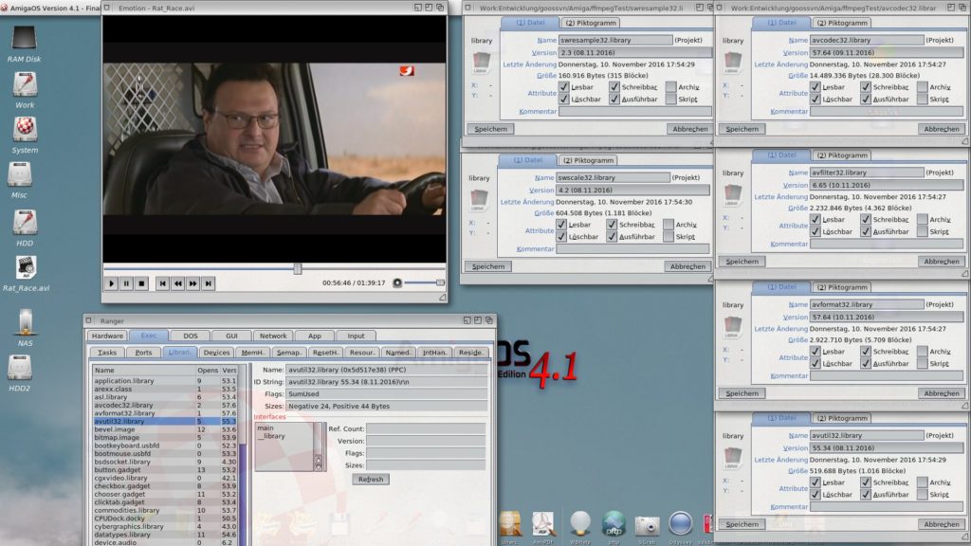Click Speichern in the avformat32.library window
971x546 pixels.
[x=742, y=393]
